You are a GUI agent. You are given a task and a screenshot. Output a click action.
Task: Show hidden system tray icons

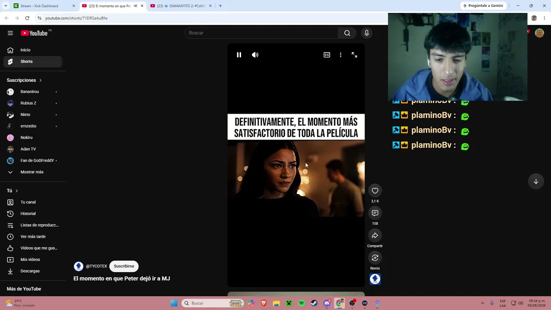coord(483,303)
